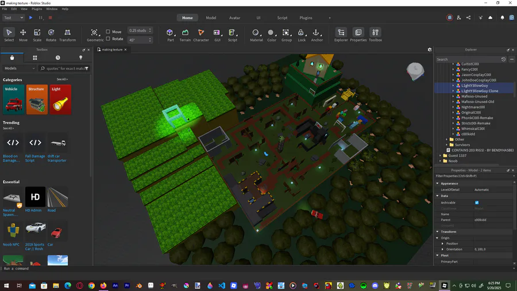Pause the running test
Image resolution: width=517 pixels, height=291 pixels.
click(41, 18)
